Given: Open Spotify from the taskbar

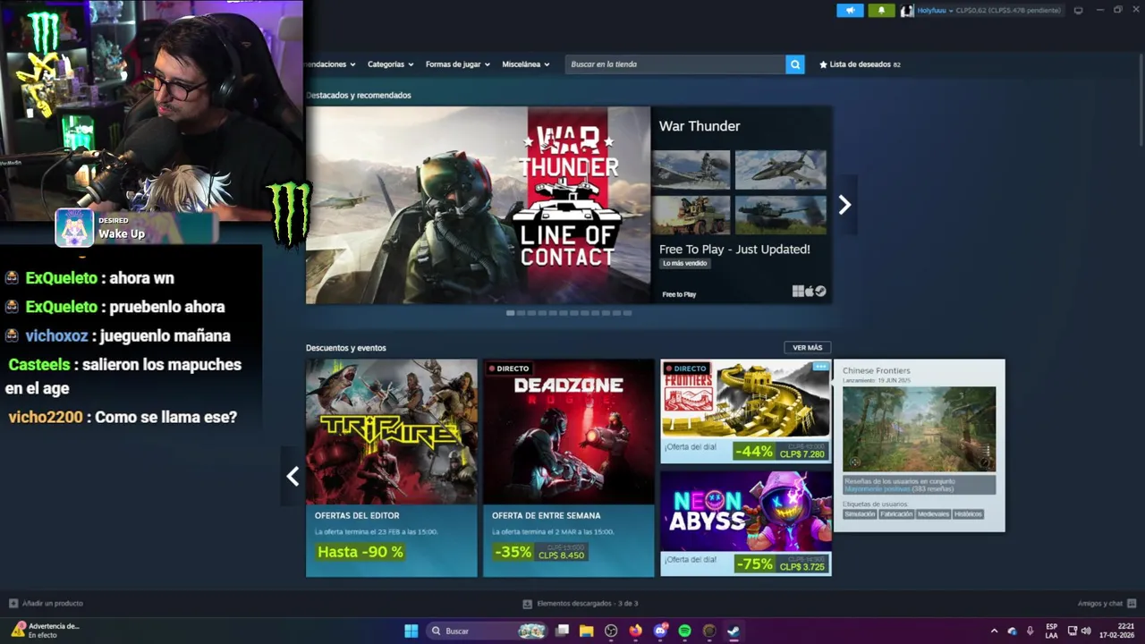Looking at the screenshot, I should 684,631.
